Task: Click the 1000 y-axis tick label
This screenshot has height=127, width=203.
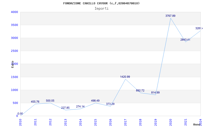Action: tap(14, 90)
